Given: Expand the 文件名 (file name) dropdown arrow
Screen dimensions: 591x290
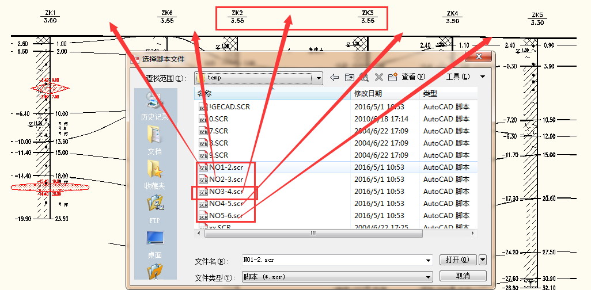Looking at the screenshot, I should (428, 260).
